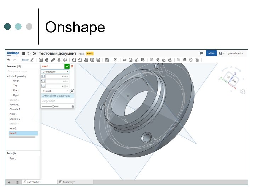
Task: Select the Transform tool
Action: [137, 60]
